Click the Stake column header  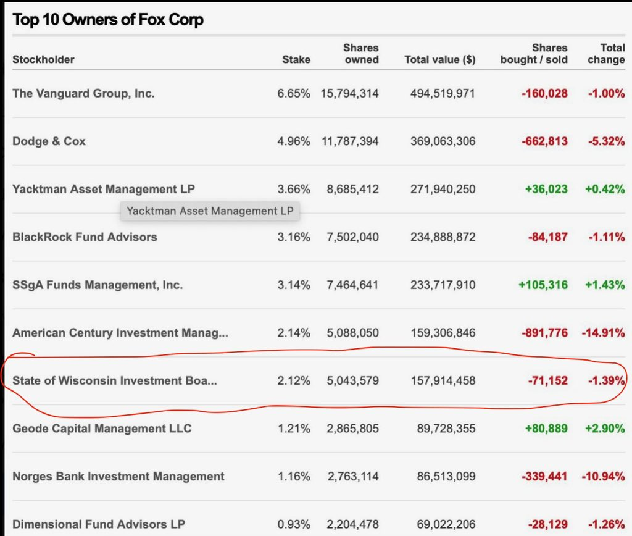tap(296, 59)
